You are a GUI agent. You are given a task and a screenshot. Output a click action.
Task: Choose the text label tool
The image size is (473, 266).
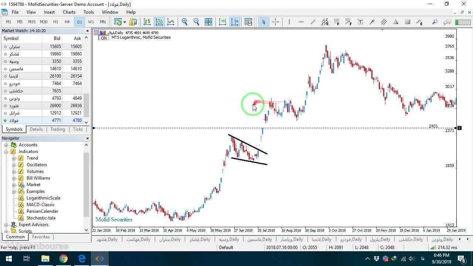[x=360, y=22]
